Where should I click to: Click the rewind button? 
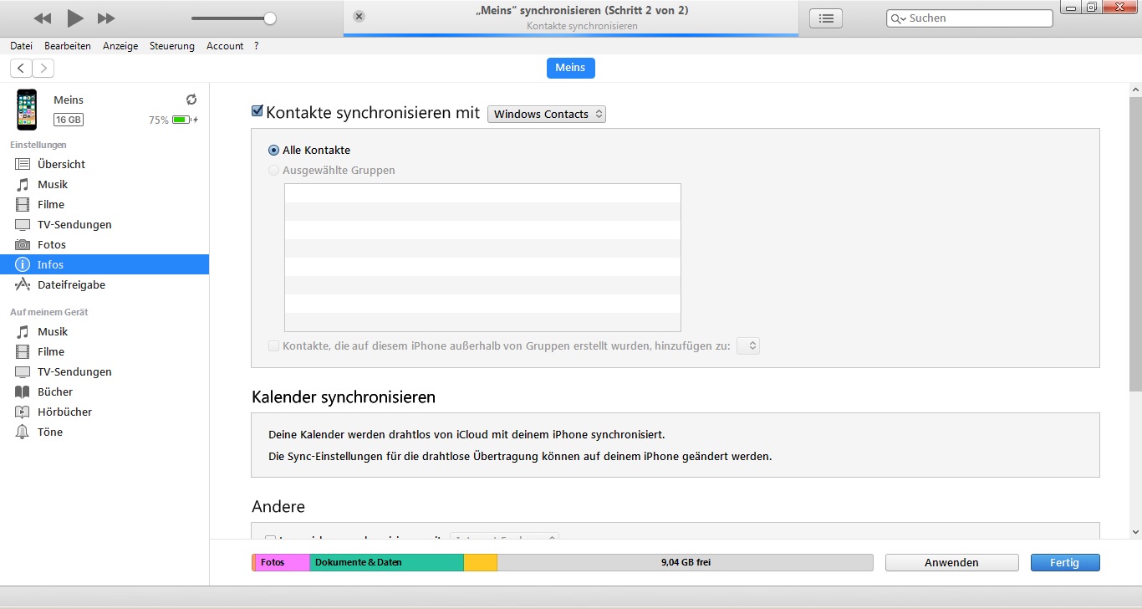pyautogui.click(x=43, y=18)
